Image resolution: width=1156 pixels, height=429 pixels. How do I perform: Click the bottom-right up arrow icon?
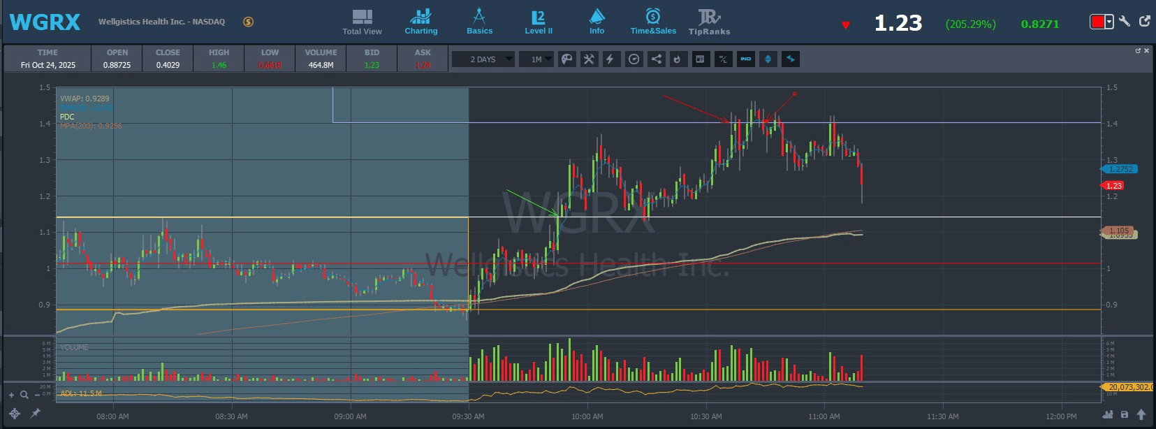pyautogui.click(x=1141, y=415)
